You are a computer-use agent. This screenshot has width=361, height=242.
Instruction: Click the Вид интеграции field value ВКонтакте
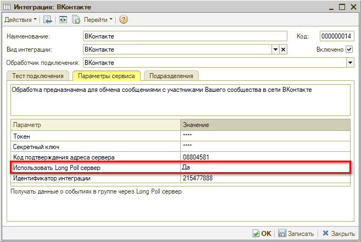tap(177, 50)
